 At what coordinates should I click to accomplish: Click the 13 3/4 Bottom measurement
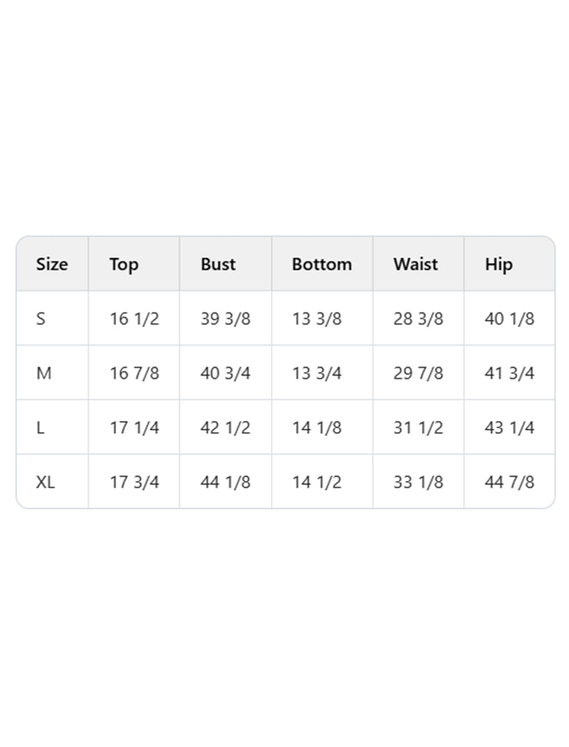click(317, 373)
